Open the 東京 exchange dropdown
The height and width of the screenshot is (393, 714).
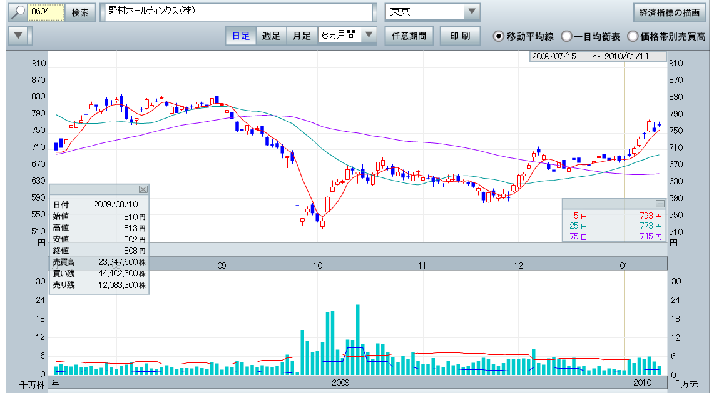(x=471, y=12)
